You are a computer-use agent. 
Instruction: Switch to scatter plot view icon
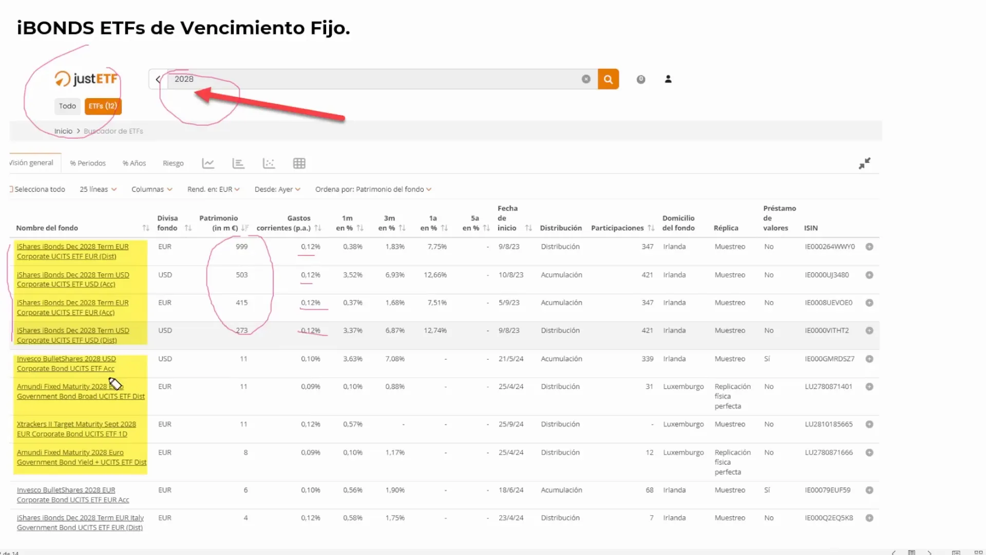click(x=269, y=163)
